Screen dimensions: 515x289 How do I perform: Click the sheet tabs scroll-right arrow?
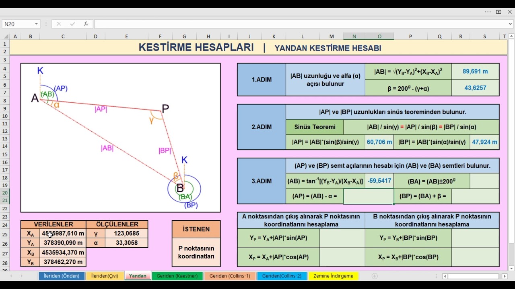22,276
